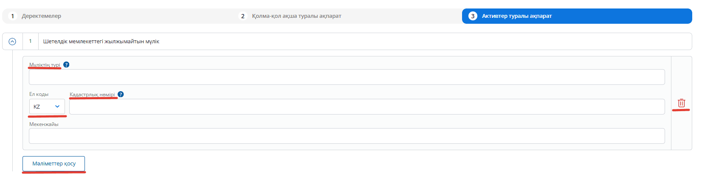Click the step 3 number badge
This screenshot has width=702, height=179.
pos(473,16)
